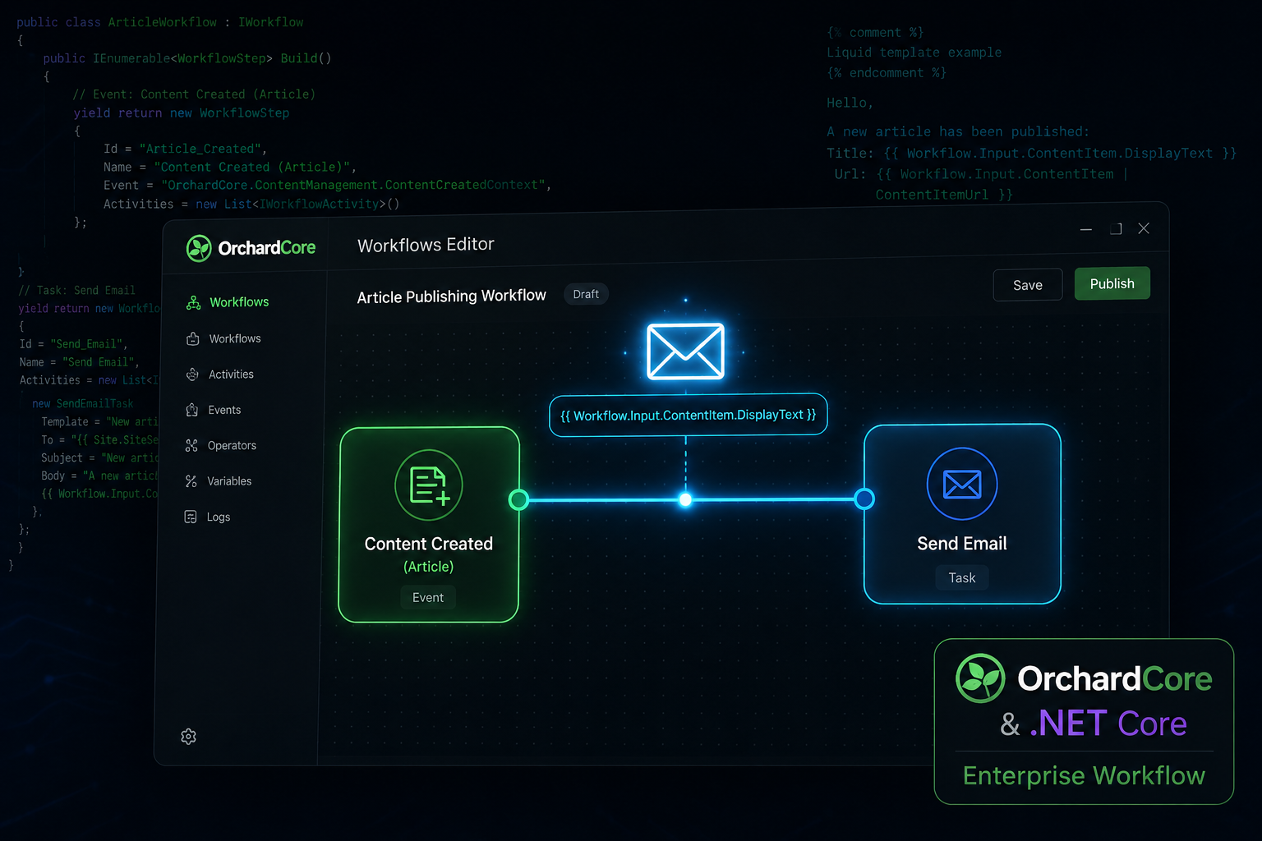This screenshot has width=1262, height=841.
Task: Open Logs in the sidebar
Action: (x=208, y=517)
